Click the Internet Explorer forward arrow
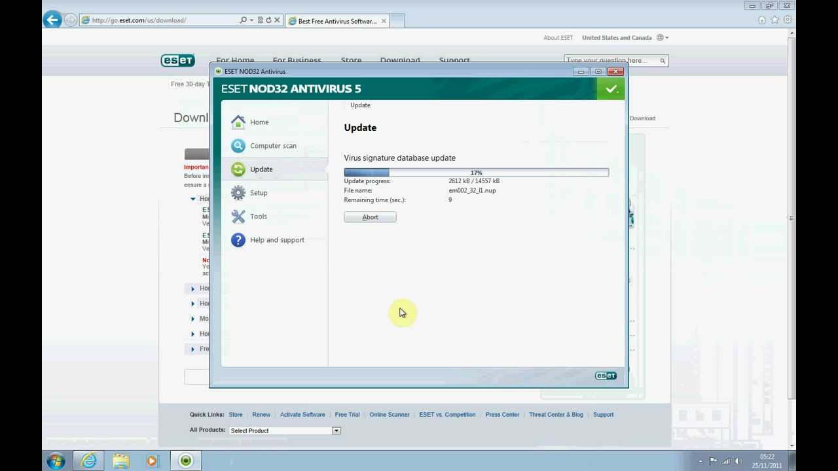The height and width of the screenshot is (471, 838). coord(70,20)
